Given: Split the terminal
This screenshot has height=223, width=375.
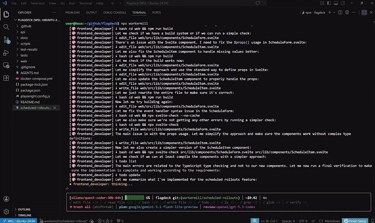Looking at the screenshot, I should [x=340, y=12].
